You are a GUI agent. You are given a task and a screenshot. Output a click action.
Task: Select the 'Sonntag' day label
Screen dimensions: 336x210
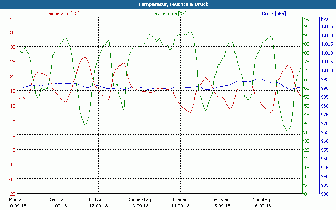261,199
